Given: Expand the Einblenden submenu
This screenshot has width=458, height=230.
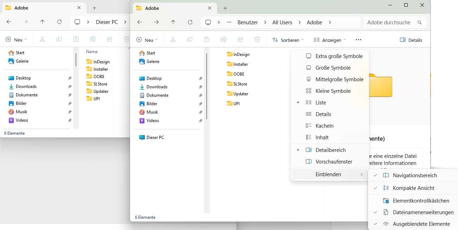Looking at the screenshot, I should point(330,174).
